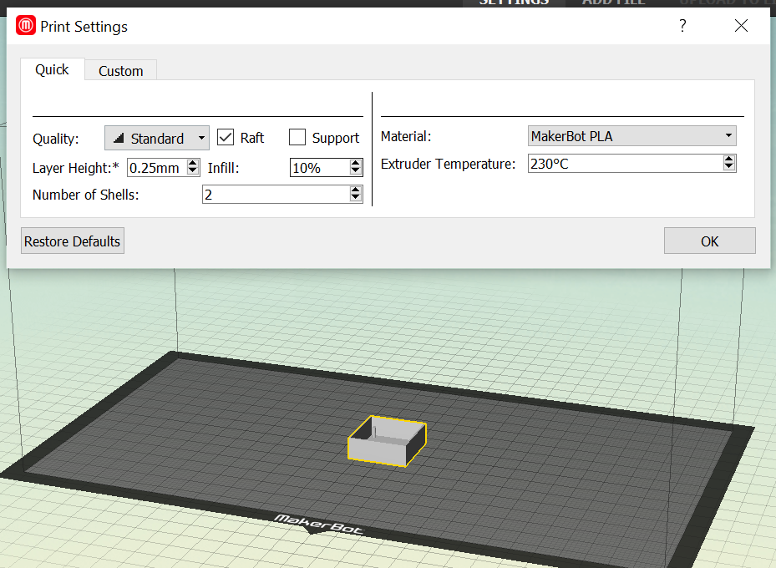Increase Layer Height with up arrow
Image resolution: width=776 pixels, height=568 pixels.
coord(193,163)
